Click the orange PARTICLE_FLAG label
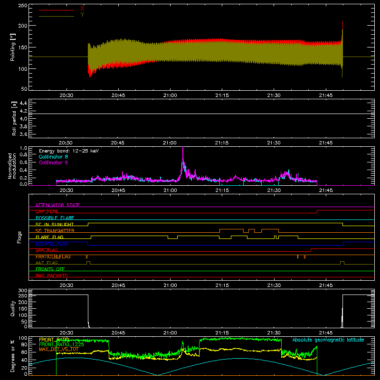 (53, 256)
